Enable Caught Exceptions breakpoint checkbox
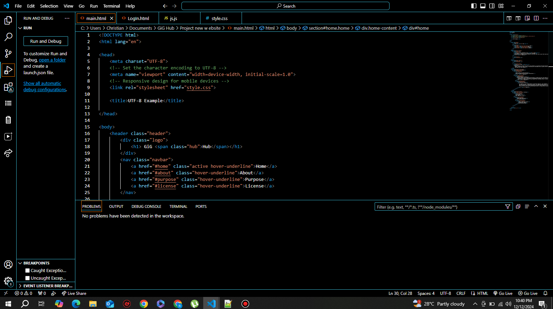This screenshot has height=309, width=553. click(28, 271)
